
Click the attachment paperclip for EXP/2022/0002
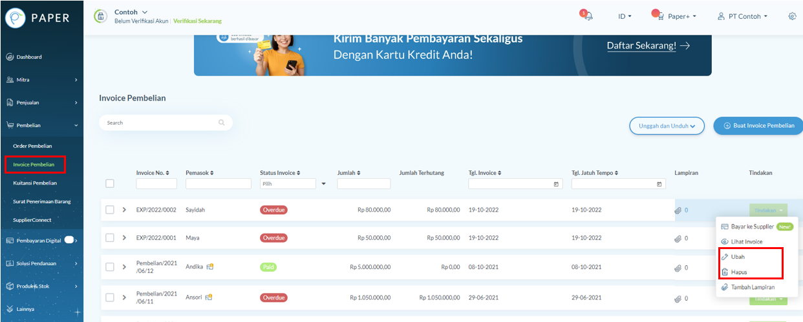point(678,210)
